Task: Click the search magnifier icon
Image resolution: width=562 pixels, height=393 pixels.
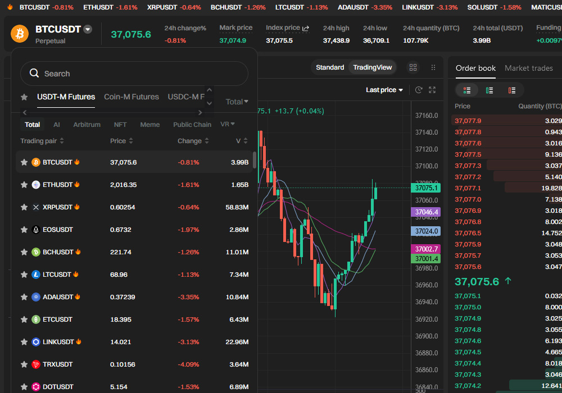Action: (34, 73)
